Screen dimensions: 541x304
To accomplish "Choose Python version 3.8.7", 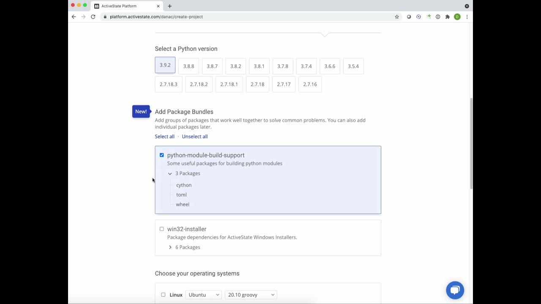I will [x=212, y=66].
